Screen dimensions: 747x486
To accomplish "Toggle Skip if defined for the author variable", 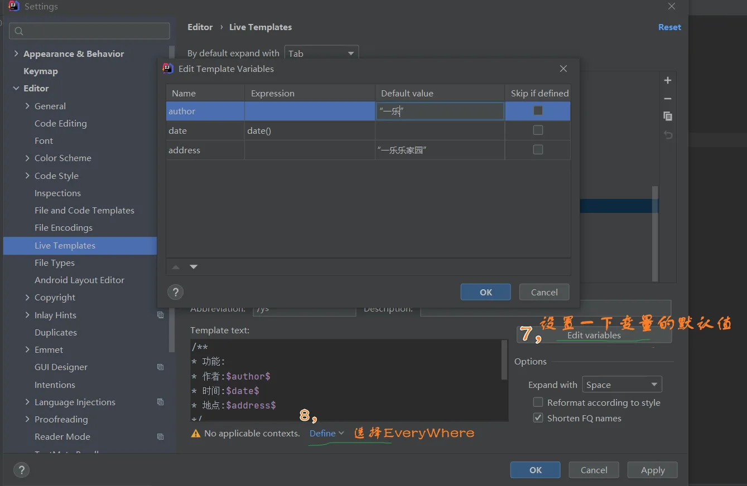I will coord(538,111).
